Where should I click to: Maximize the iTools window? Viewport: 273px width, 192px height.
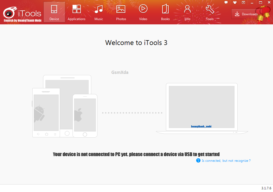(260, 2)
